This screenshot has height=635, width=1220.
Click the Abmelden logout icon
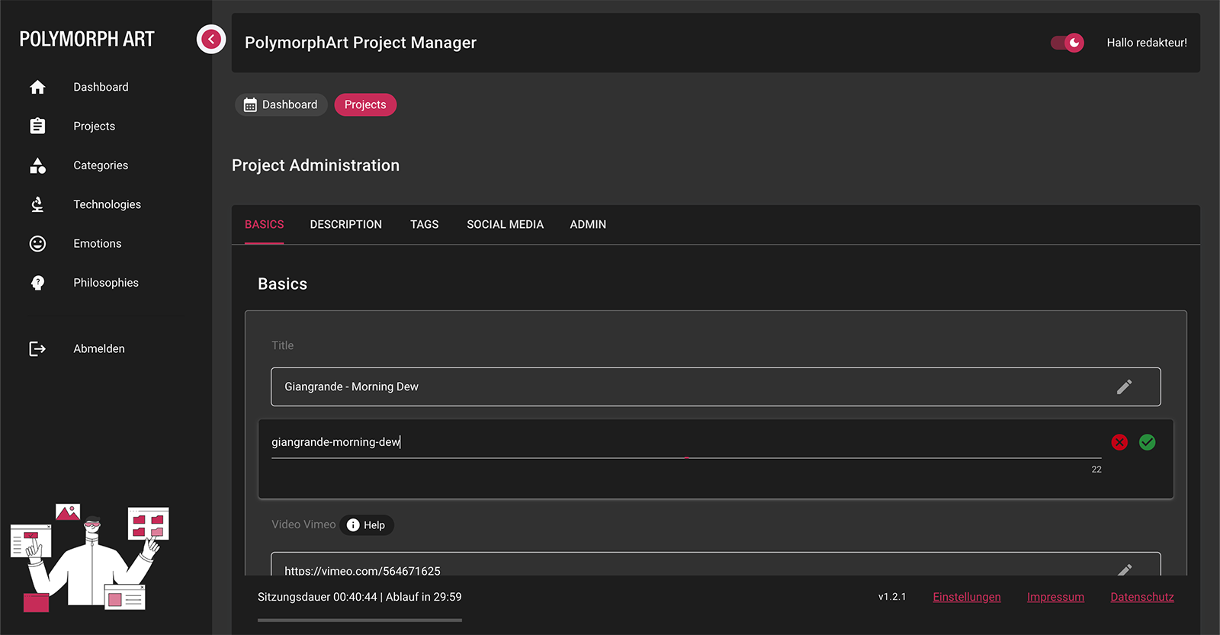click(37, 348)
